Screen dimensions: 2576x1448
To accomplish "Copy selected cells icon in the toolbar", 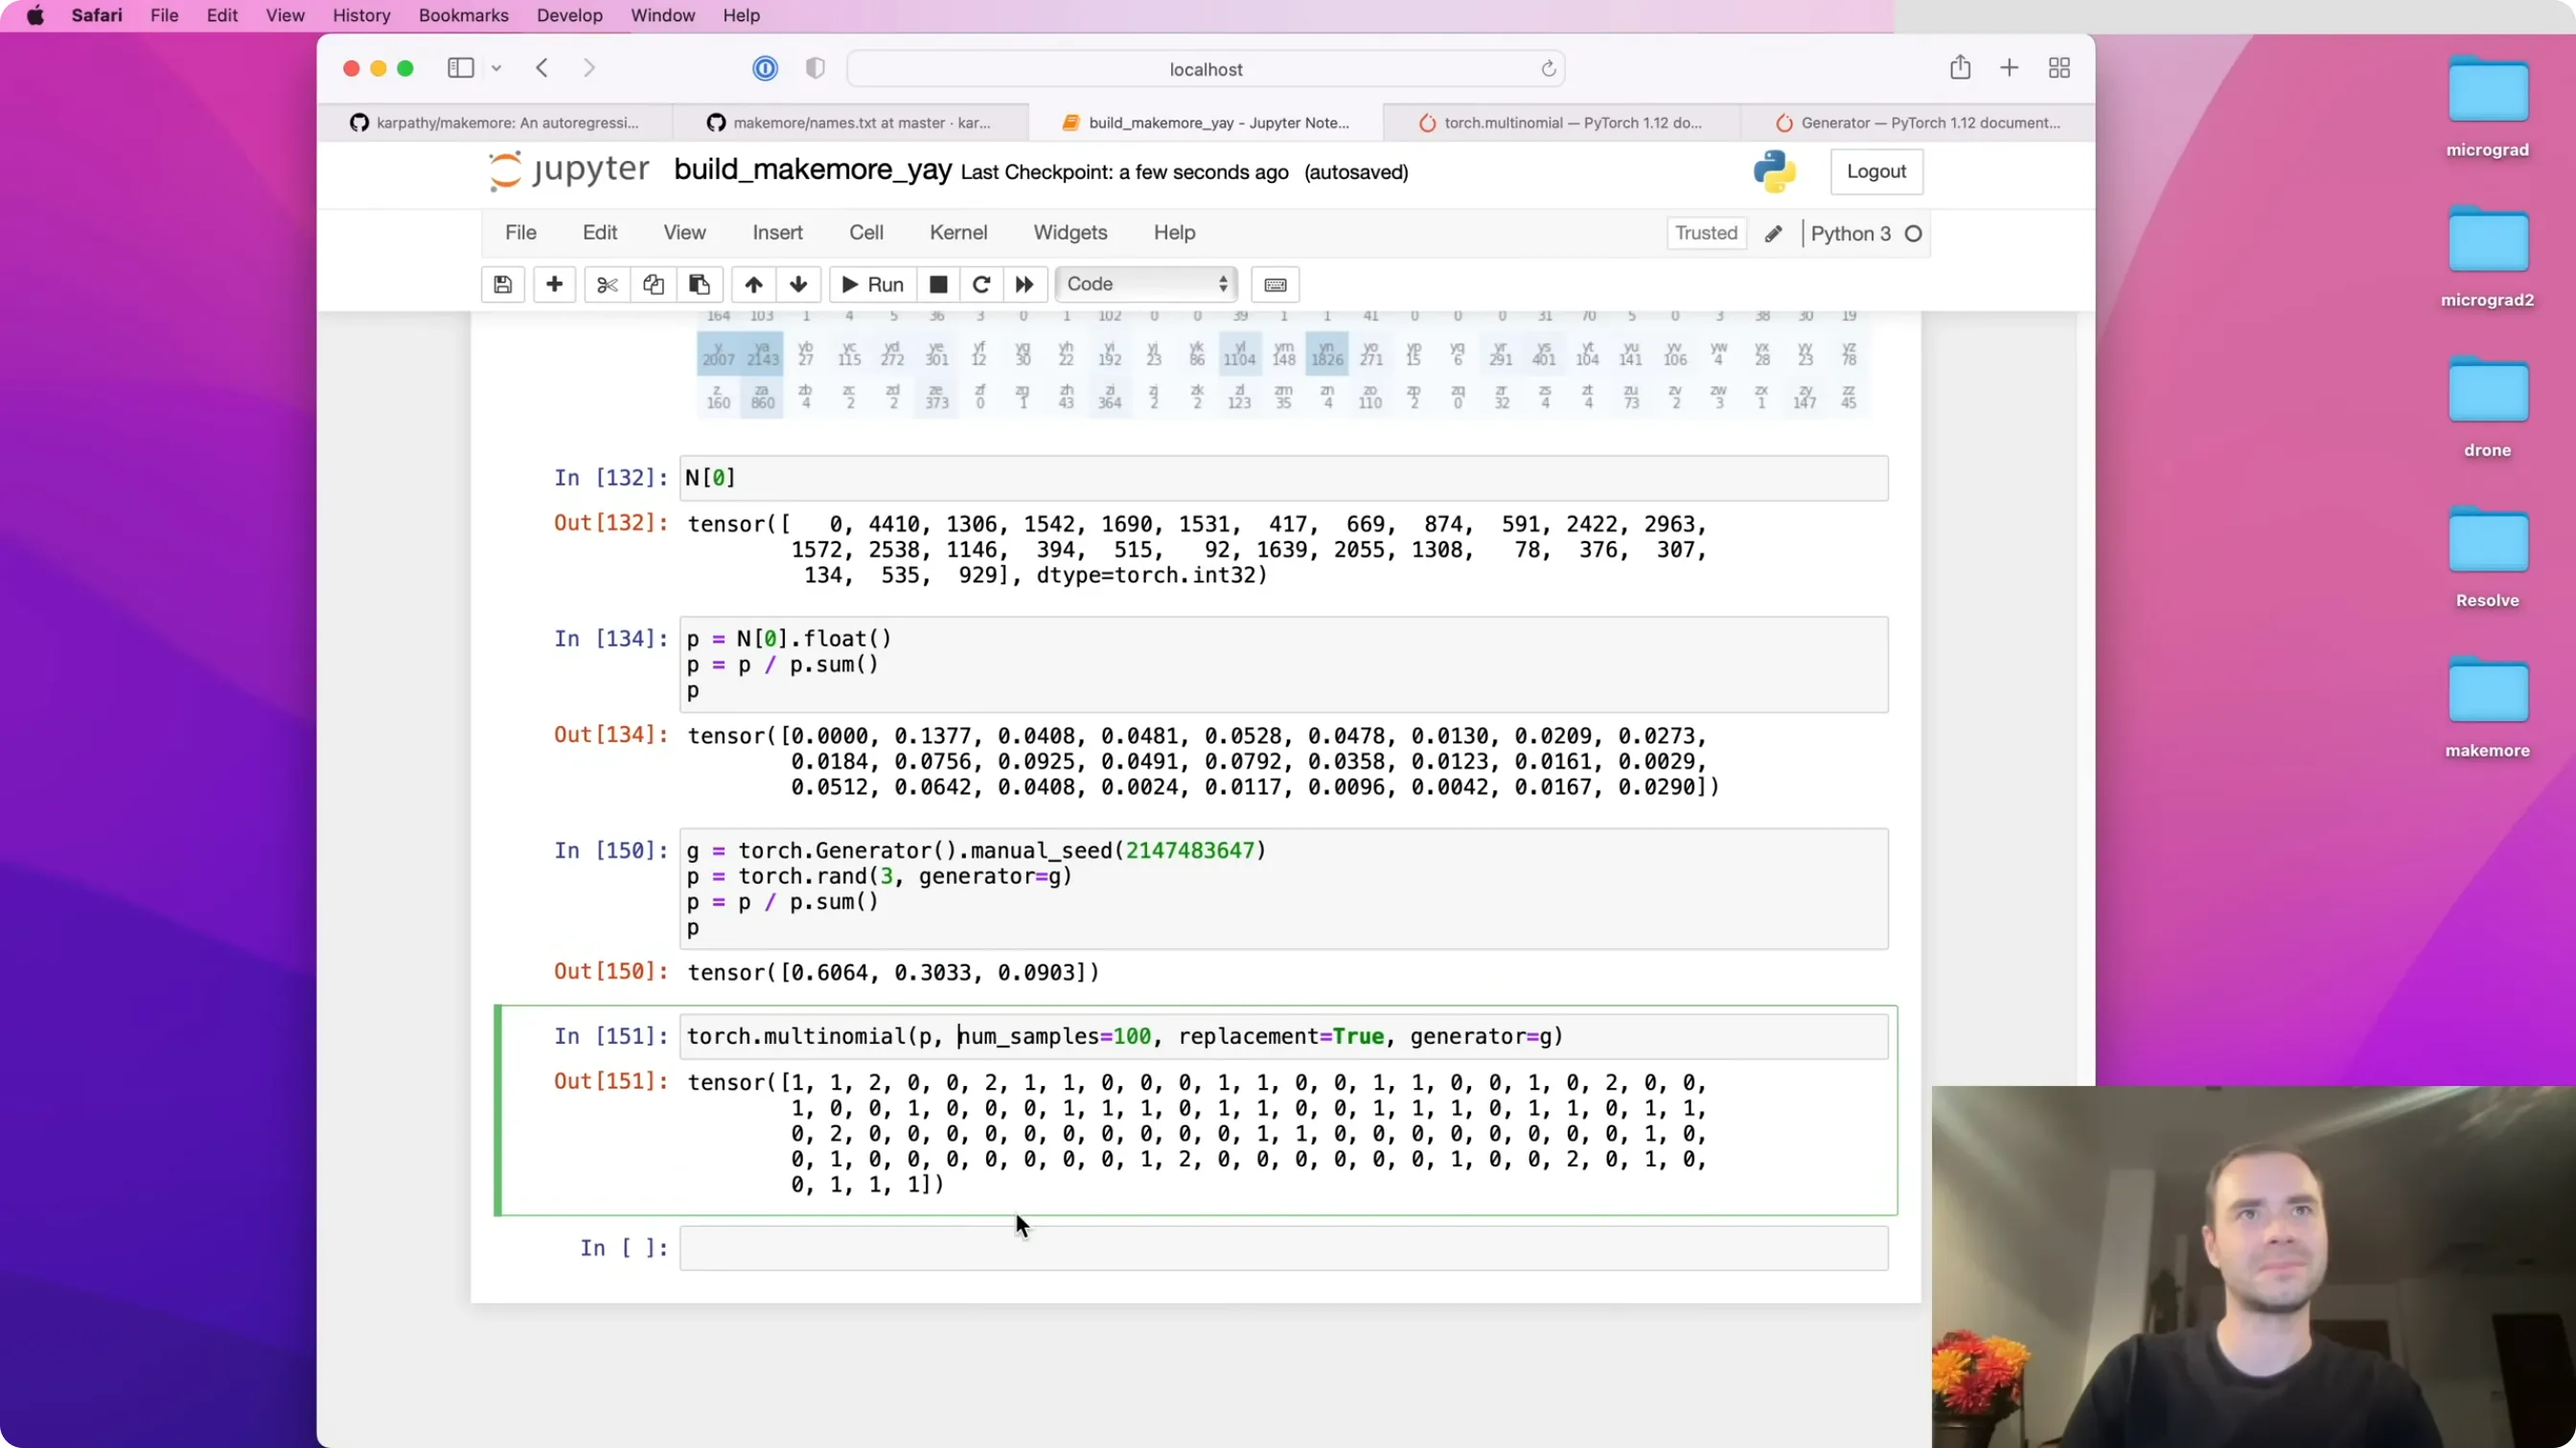I will [x=653, y=284].
